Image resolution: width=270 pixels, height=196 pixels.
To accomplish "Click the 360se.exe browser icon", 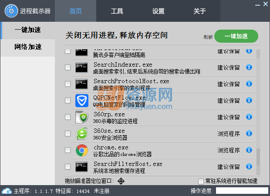I will (x=82, y=134).
